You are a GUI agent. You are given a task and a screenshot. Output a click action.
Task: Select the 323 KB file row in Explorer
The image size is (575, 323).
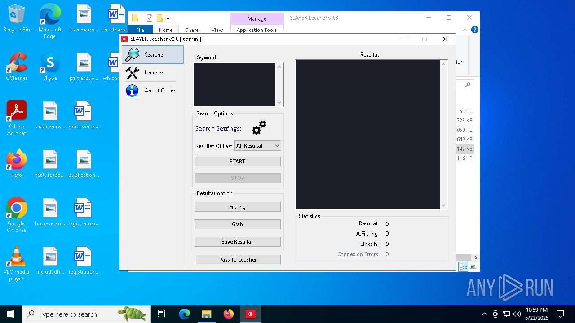[x=465, y=121]
